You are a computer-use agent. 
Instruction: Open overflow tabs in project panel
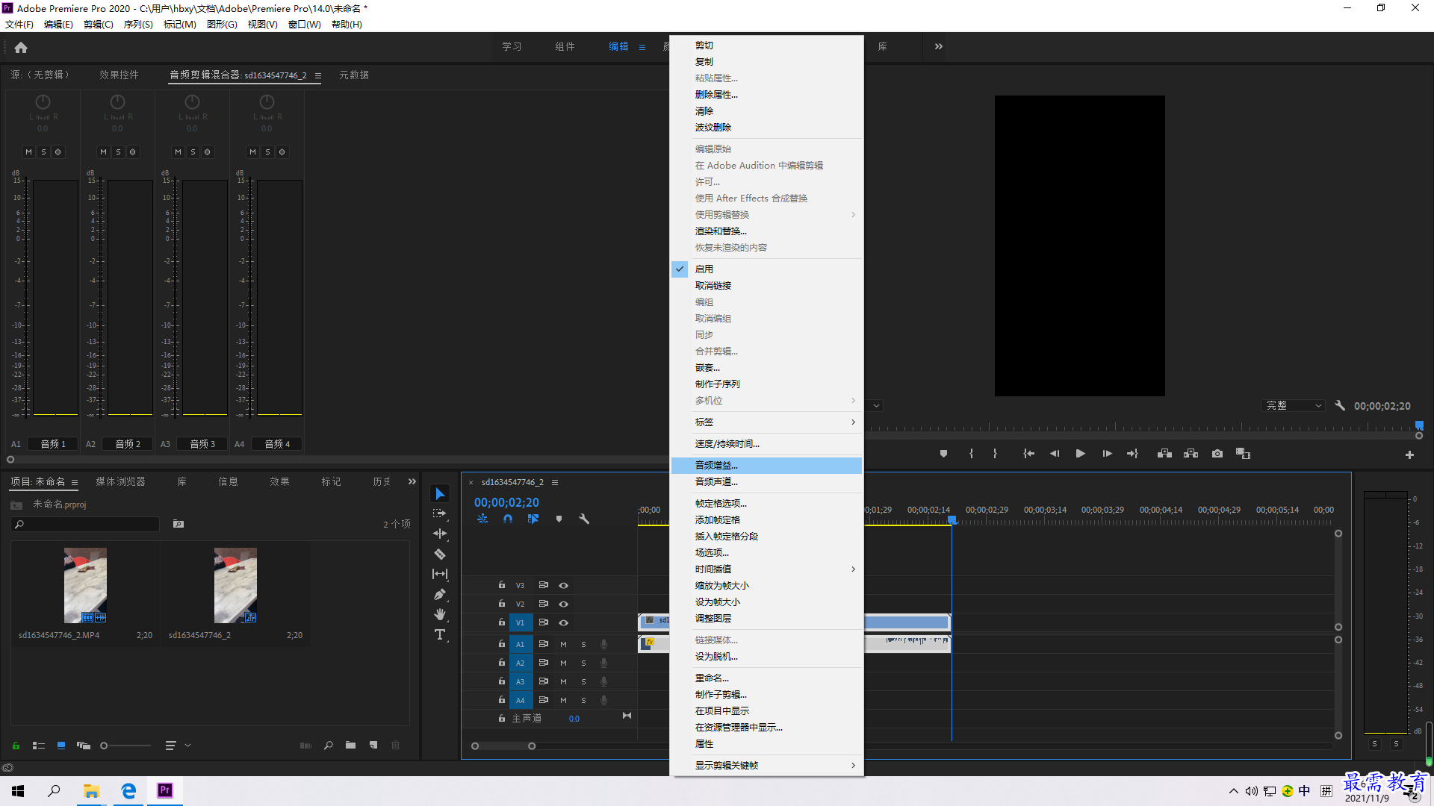click(x=412, y=482)
